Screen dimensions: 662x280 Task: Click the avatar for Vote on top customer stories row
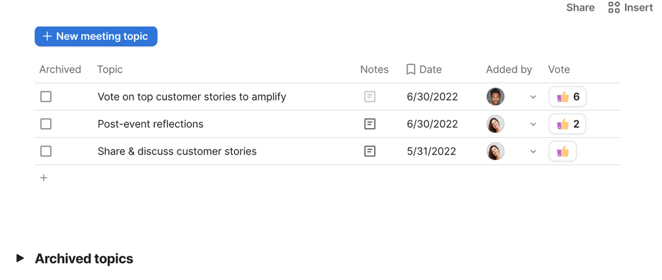495,97
